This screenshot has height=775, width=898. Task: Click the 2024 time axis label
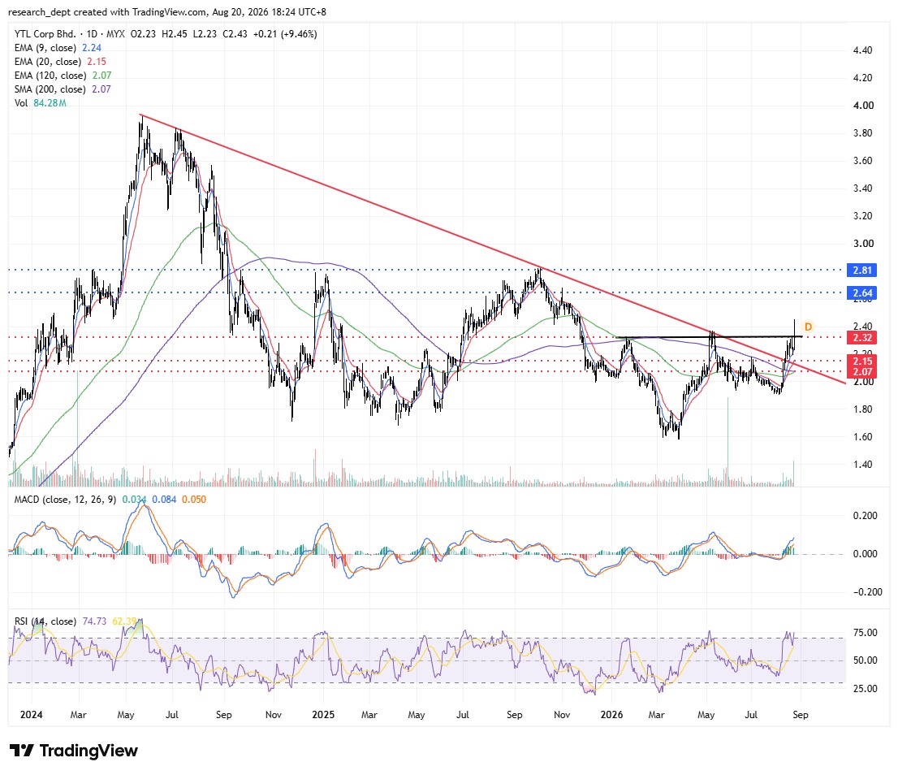tap(31, 715)
